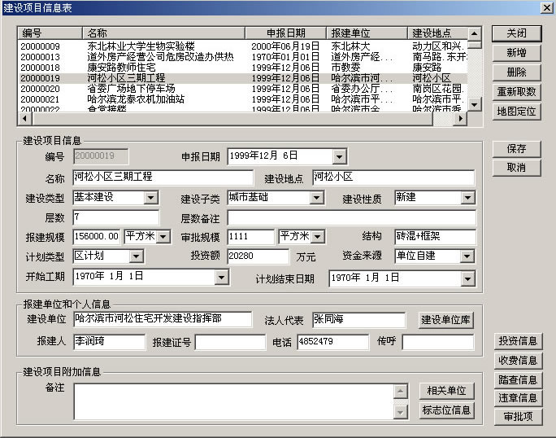The image size is (556, 438).
Task: Click the 地图定位 button
Action: [516, 112]
